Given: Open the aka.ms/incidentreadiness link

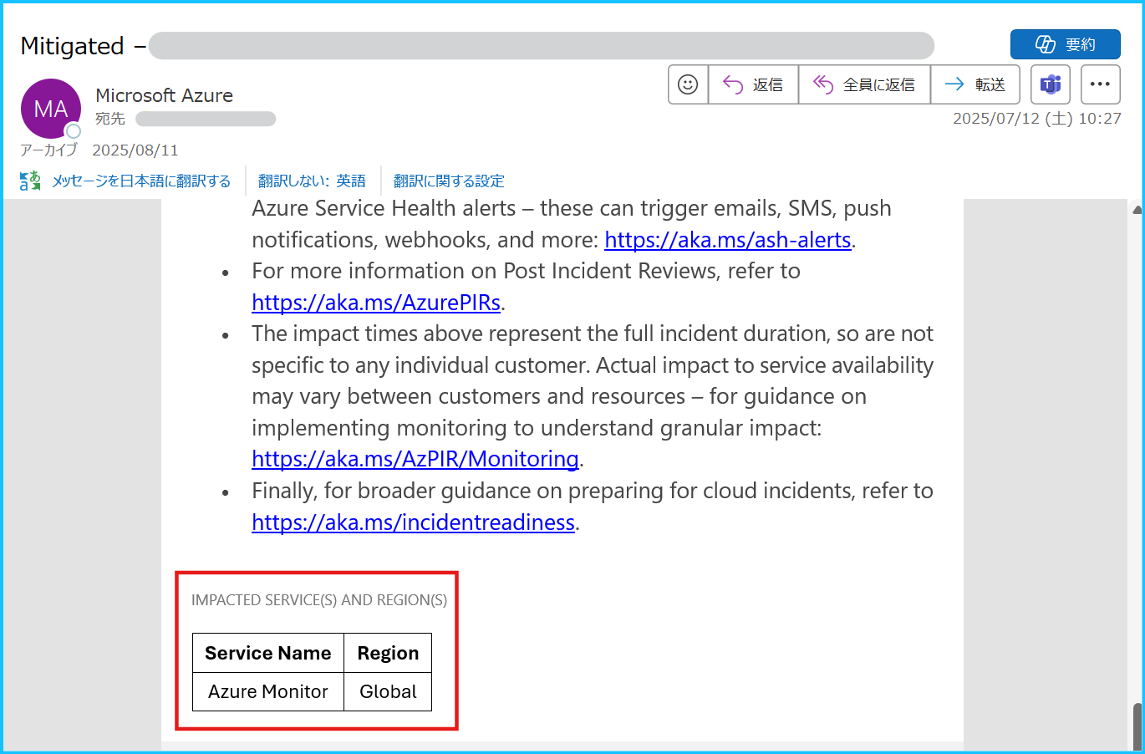Looking at the screenshot, I should point(414,522).
